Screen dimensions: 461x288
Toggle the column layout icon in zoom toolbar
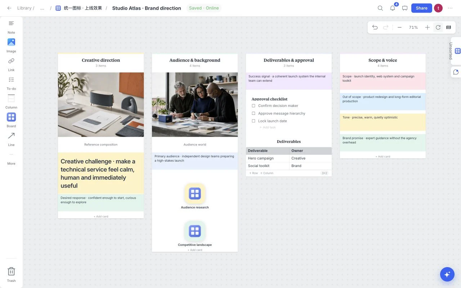[x=449, y=27]
